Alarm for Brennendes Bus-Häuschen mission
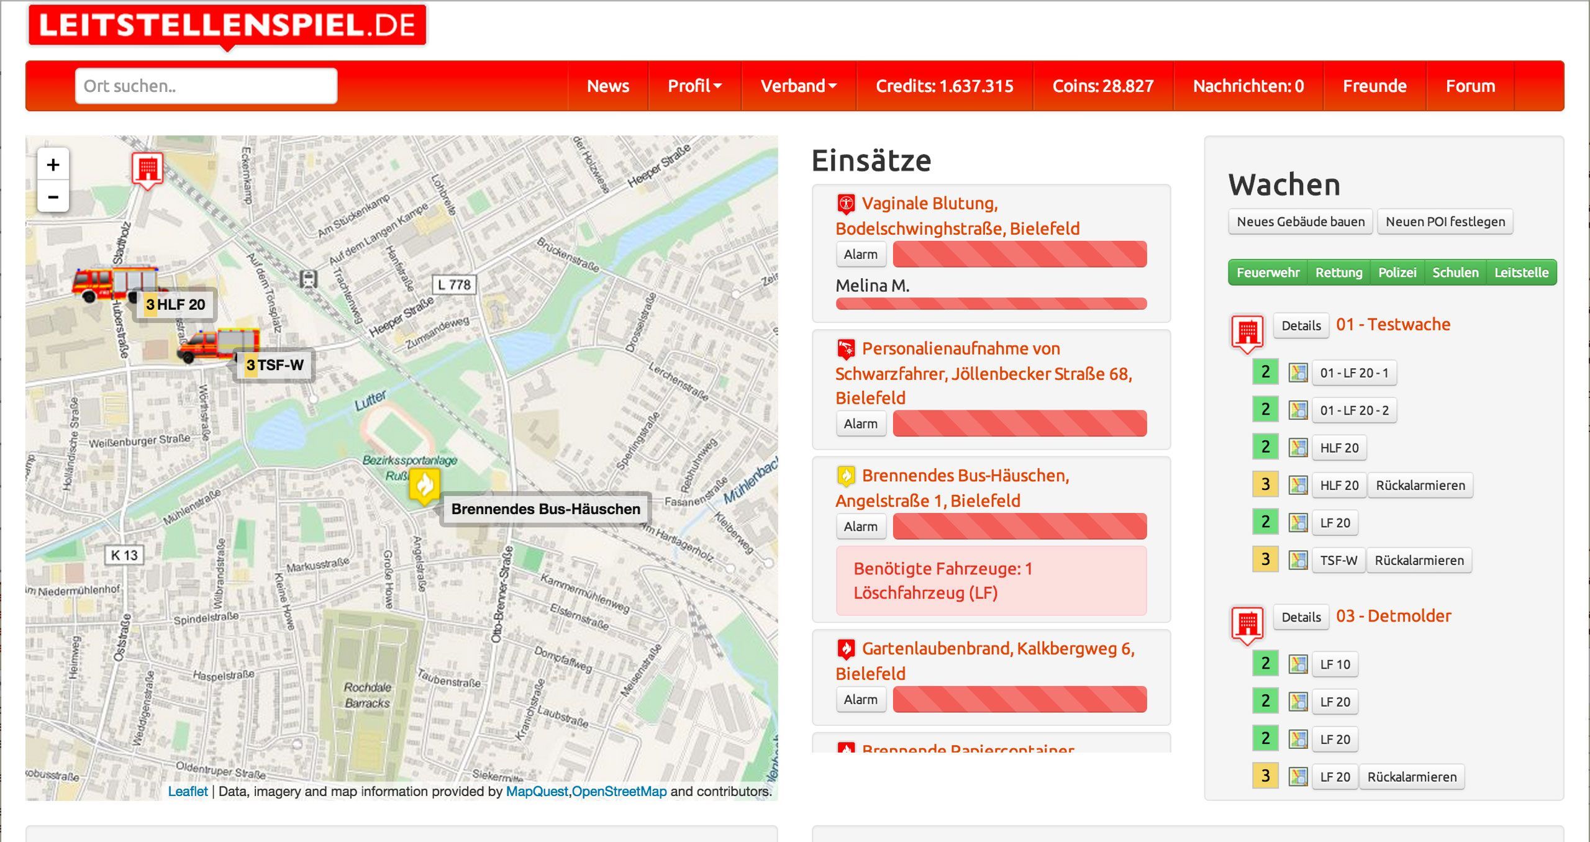 (x=861, y=527)
